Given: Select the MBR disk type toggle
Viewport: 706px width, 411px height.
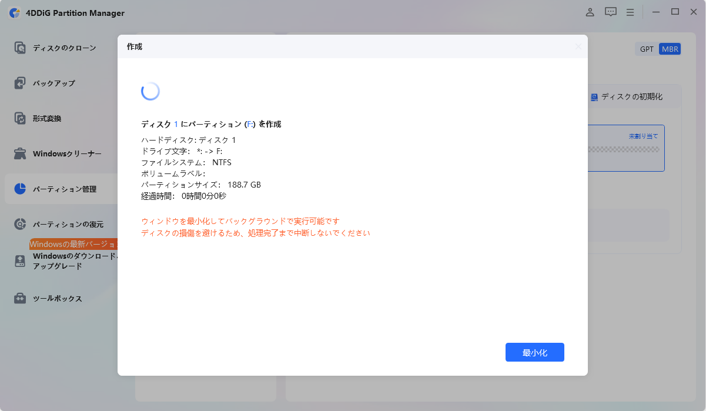Looking at the screenshot, I should [670, 49].
